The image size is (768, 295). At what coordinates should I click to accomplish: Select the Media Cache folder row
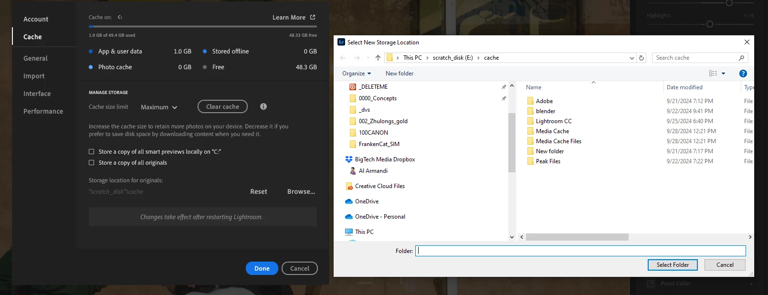(552, 131)
